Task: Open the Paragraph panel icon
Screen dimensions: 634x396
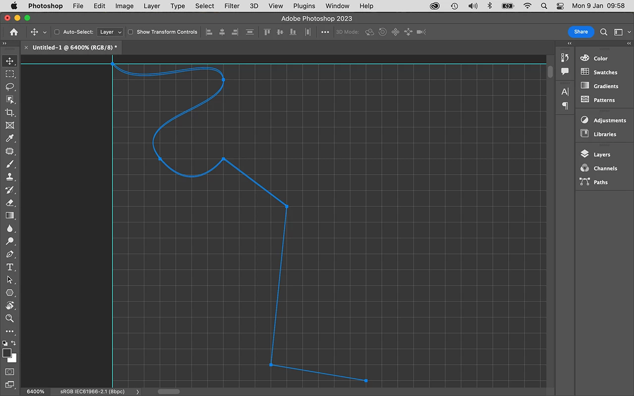Action: 565,105
